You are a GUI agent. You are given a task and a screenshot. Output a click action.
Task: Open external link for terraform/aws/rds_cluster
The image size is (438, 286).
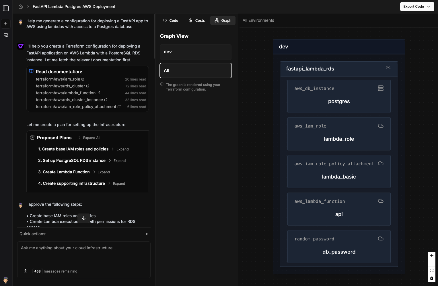[88, 86]
